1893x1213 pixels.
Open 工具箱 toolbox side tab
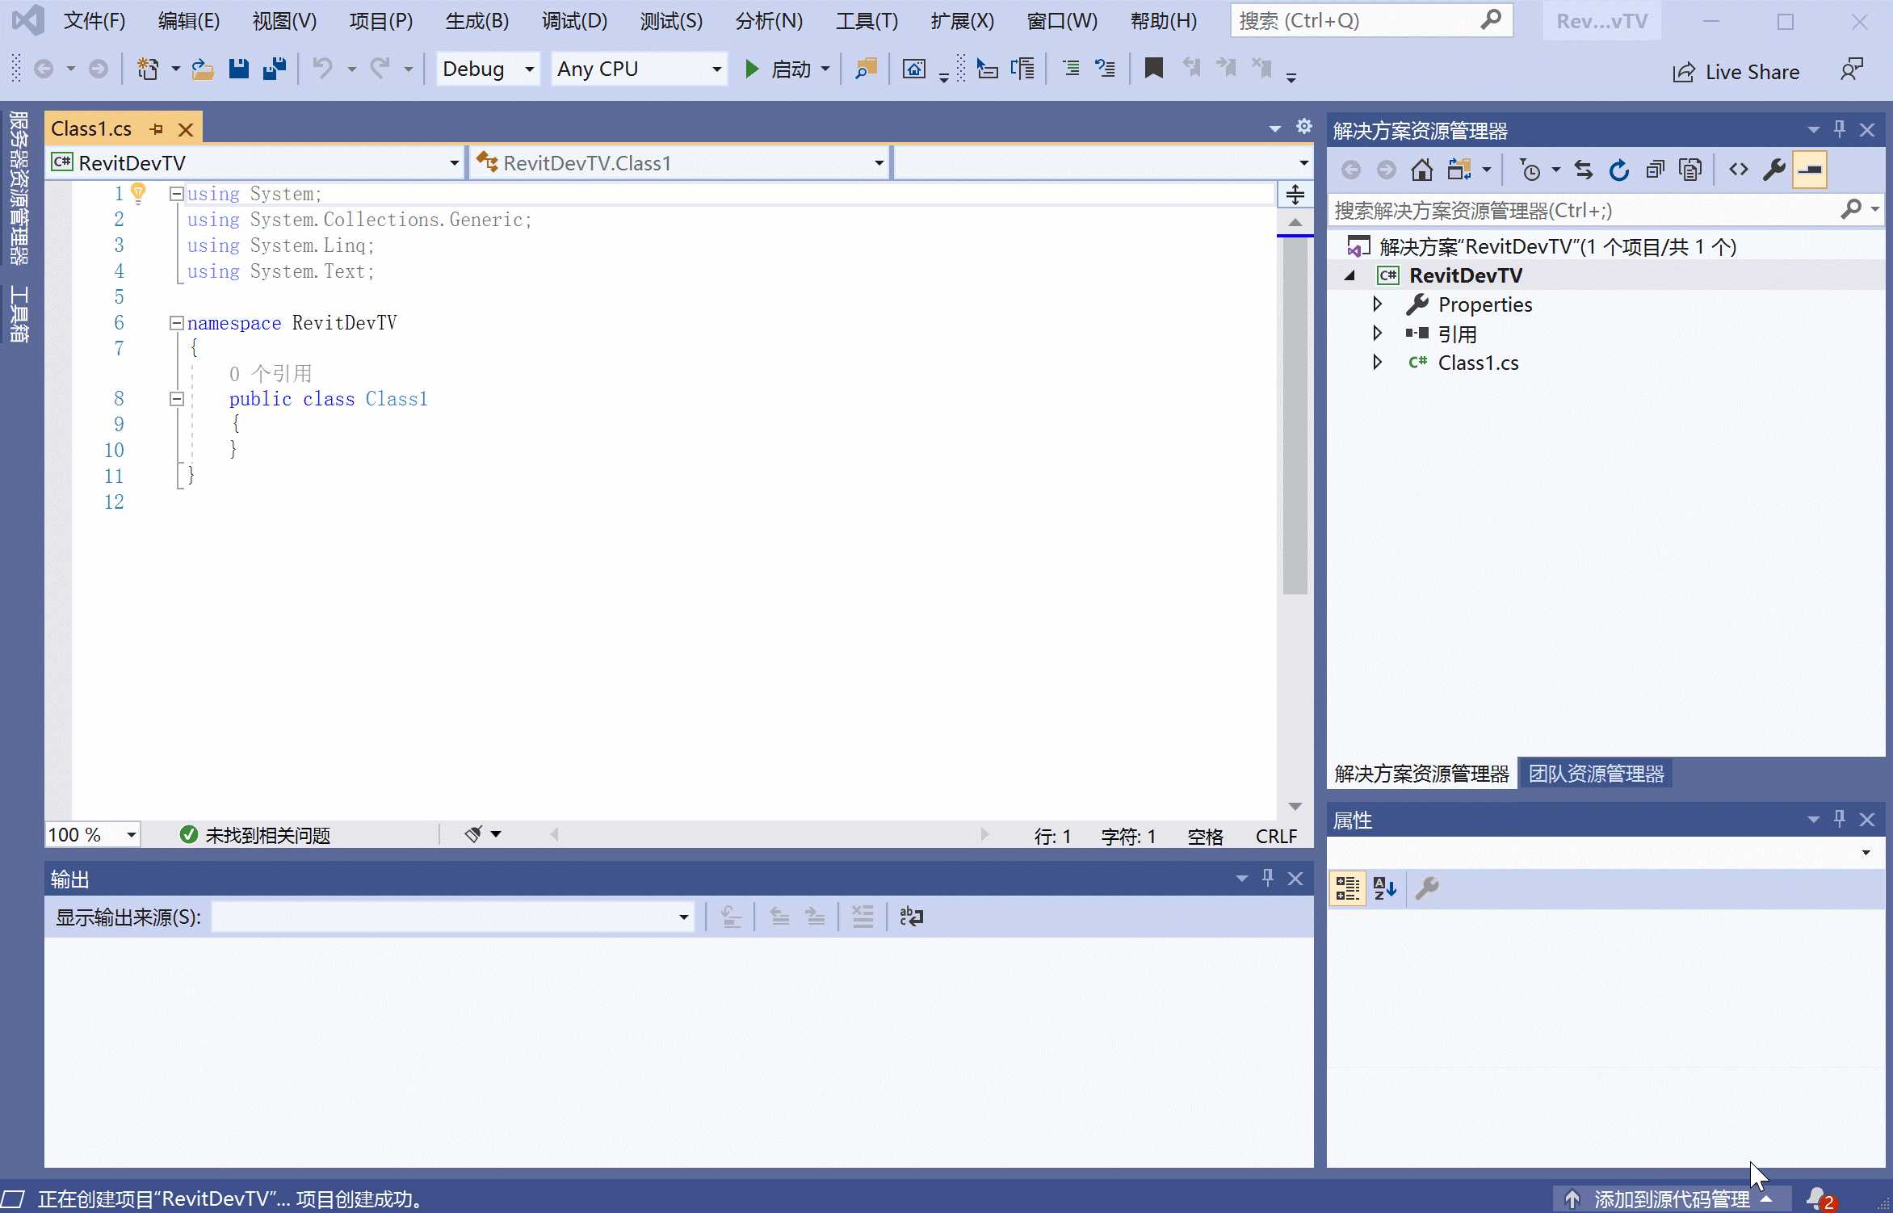[x=19, y=313]
